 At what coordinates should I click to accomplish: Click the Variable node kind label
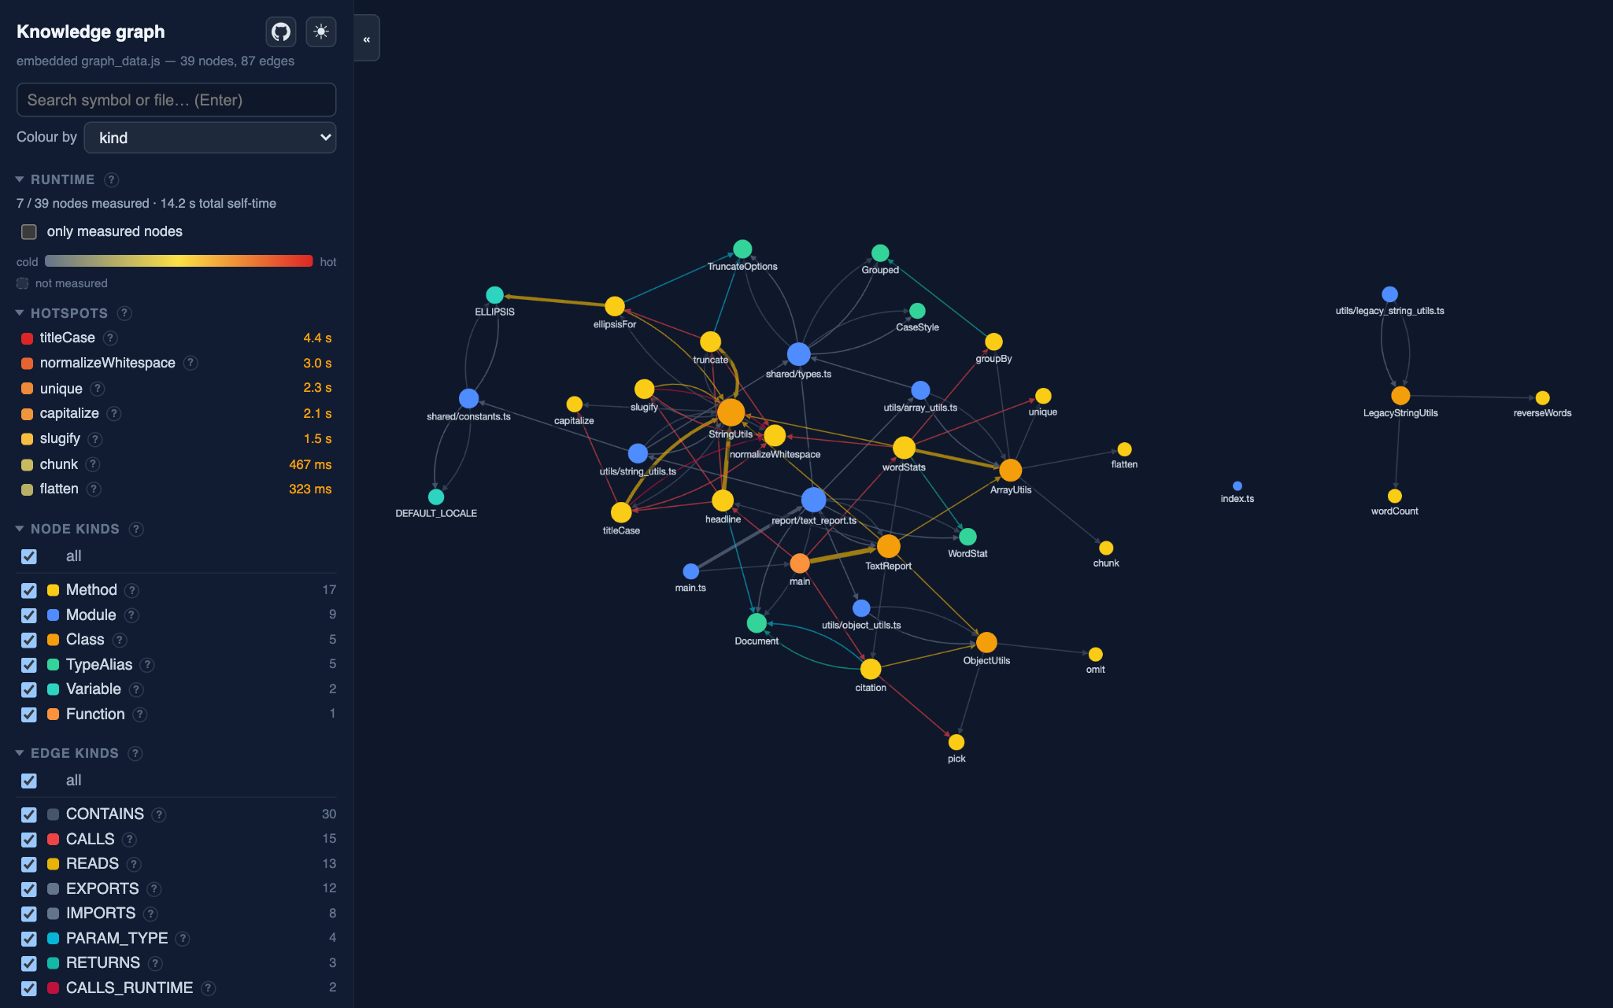coord(94,689)
